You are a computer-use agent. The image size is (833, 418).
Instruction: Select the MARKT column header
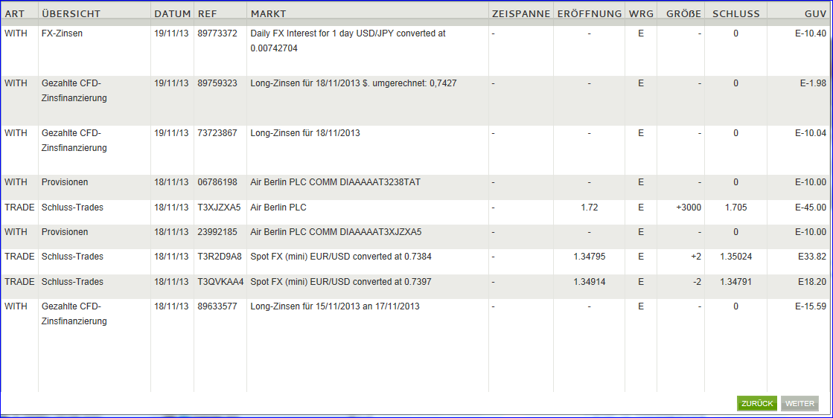click(x=268, y=14)
